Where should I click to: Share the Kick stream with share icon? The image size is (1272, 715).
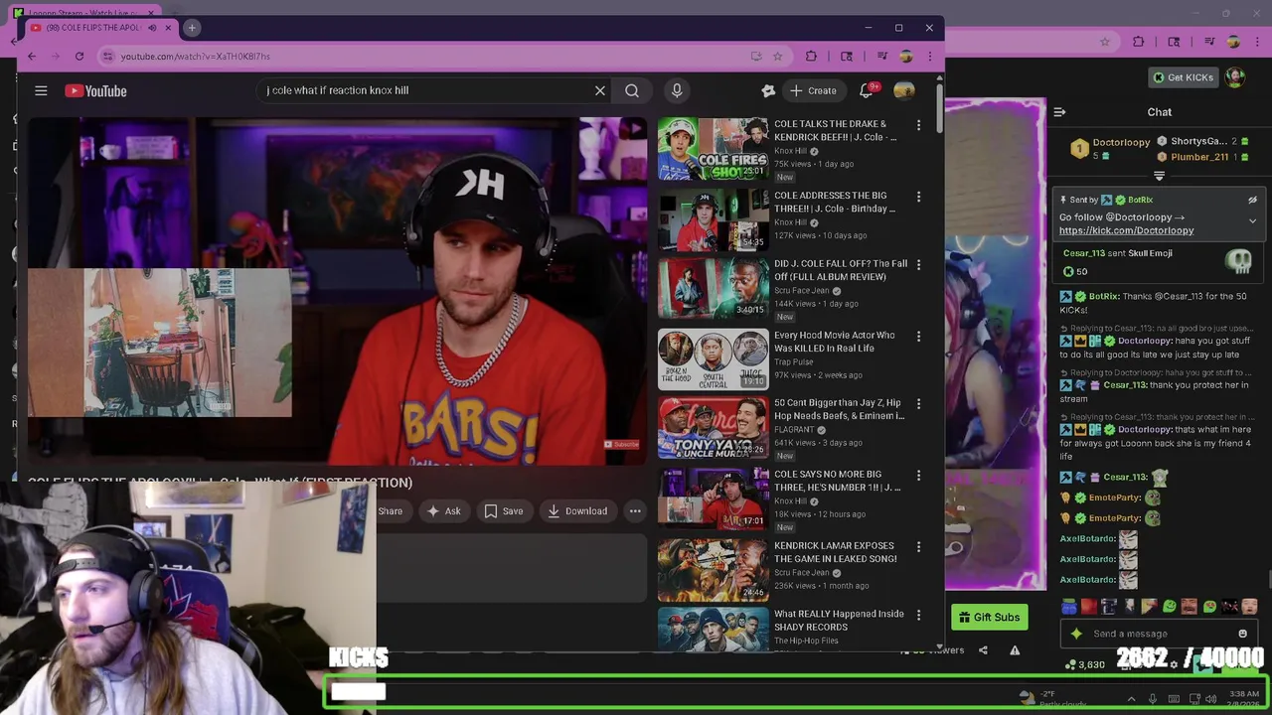pyautogui.click(x=983, y=650)
